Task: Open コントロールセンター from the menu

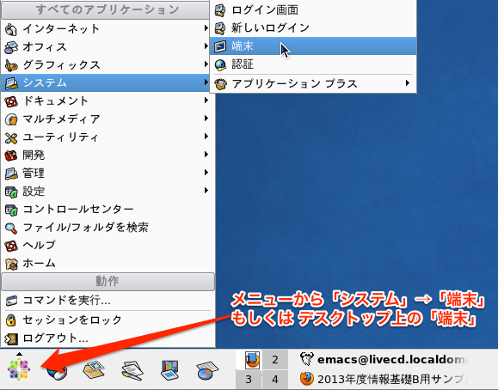Action: coord(108,209)
